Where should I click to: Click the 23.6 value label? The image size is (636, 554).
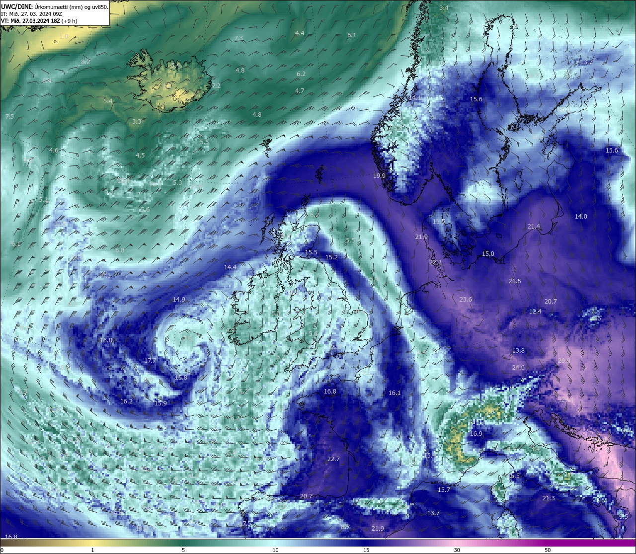[466, 300]
